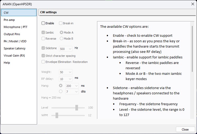
Task: Click the help text scrollbar
Action: 192,49
